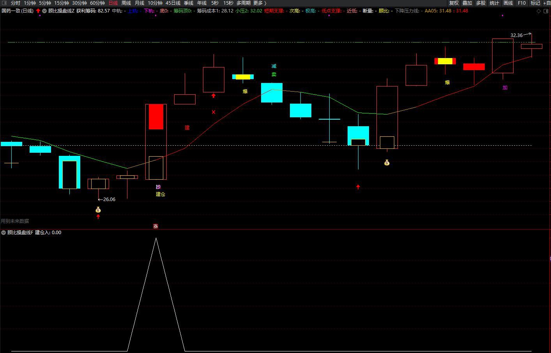
Task: Click the red arrow below the long-tailed cyan candle
Action: (358, 187)
